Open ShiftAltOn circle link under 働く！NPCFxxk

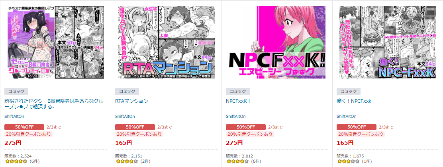pos(346,116)
